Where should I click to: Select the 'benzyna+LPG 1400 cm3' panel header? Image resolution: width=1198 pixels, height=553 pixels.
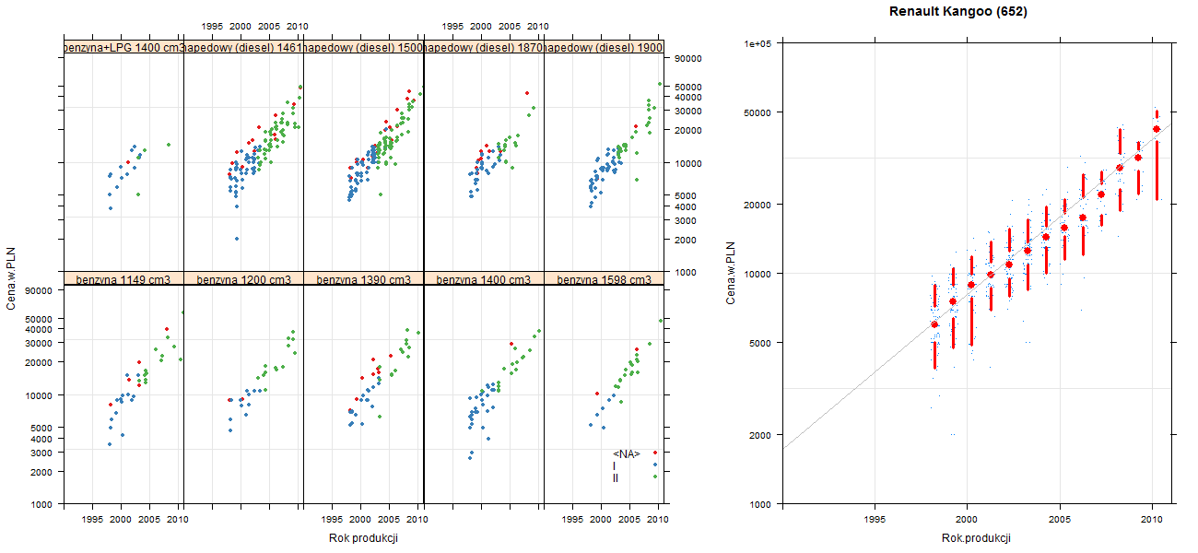124,47
